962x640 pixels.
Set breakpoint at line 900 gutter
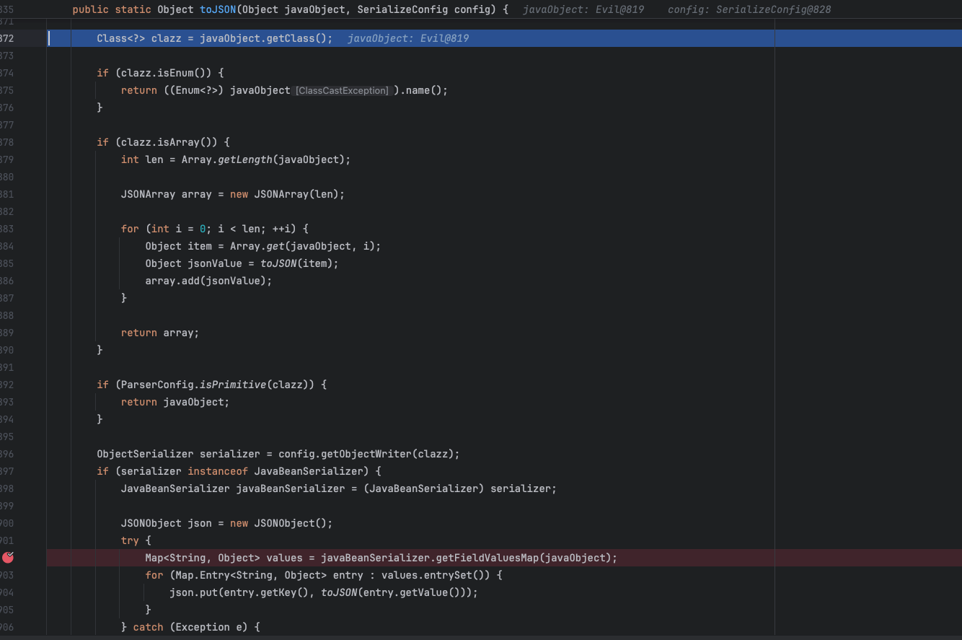(7, 523)
